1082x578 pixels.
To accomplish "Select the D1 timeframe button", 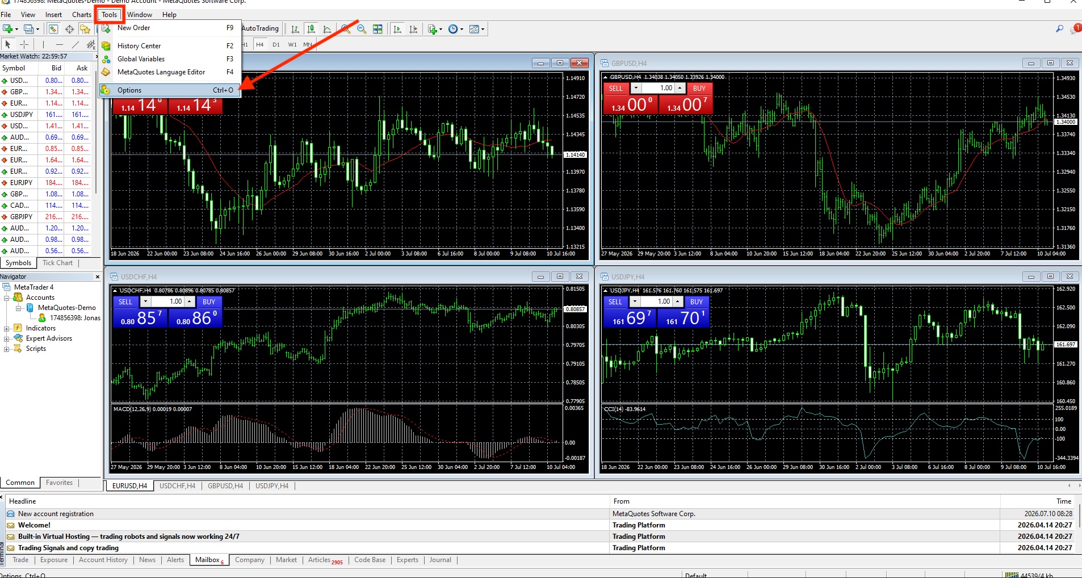I will tap(276, 44).
